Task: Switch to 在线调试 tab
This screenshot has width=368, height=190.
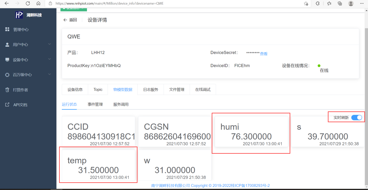Action: coord(203,90)
